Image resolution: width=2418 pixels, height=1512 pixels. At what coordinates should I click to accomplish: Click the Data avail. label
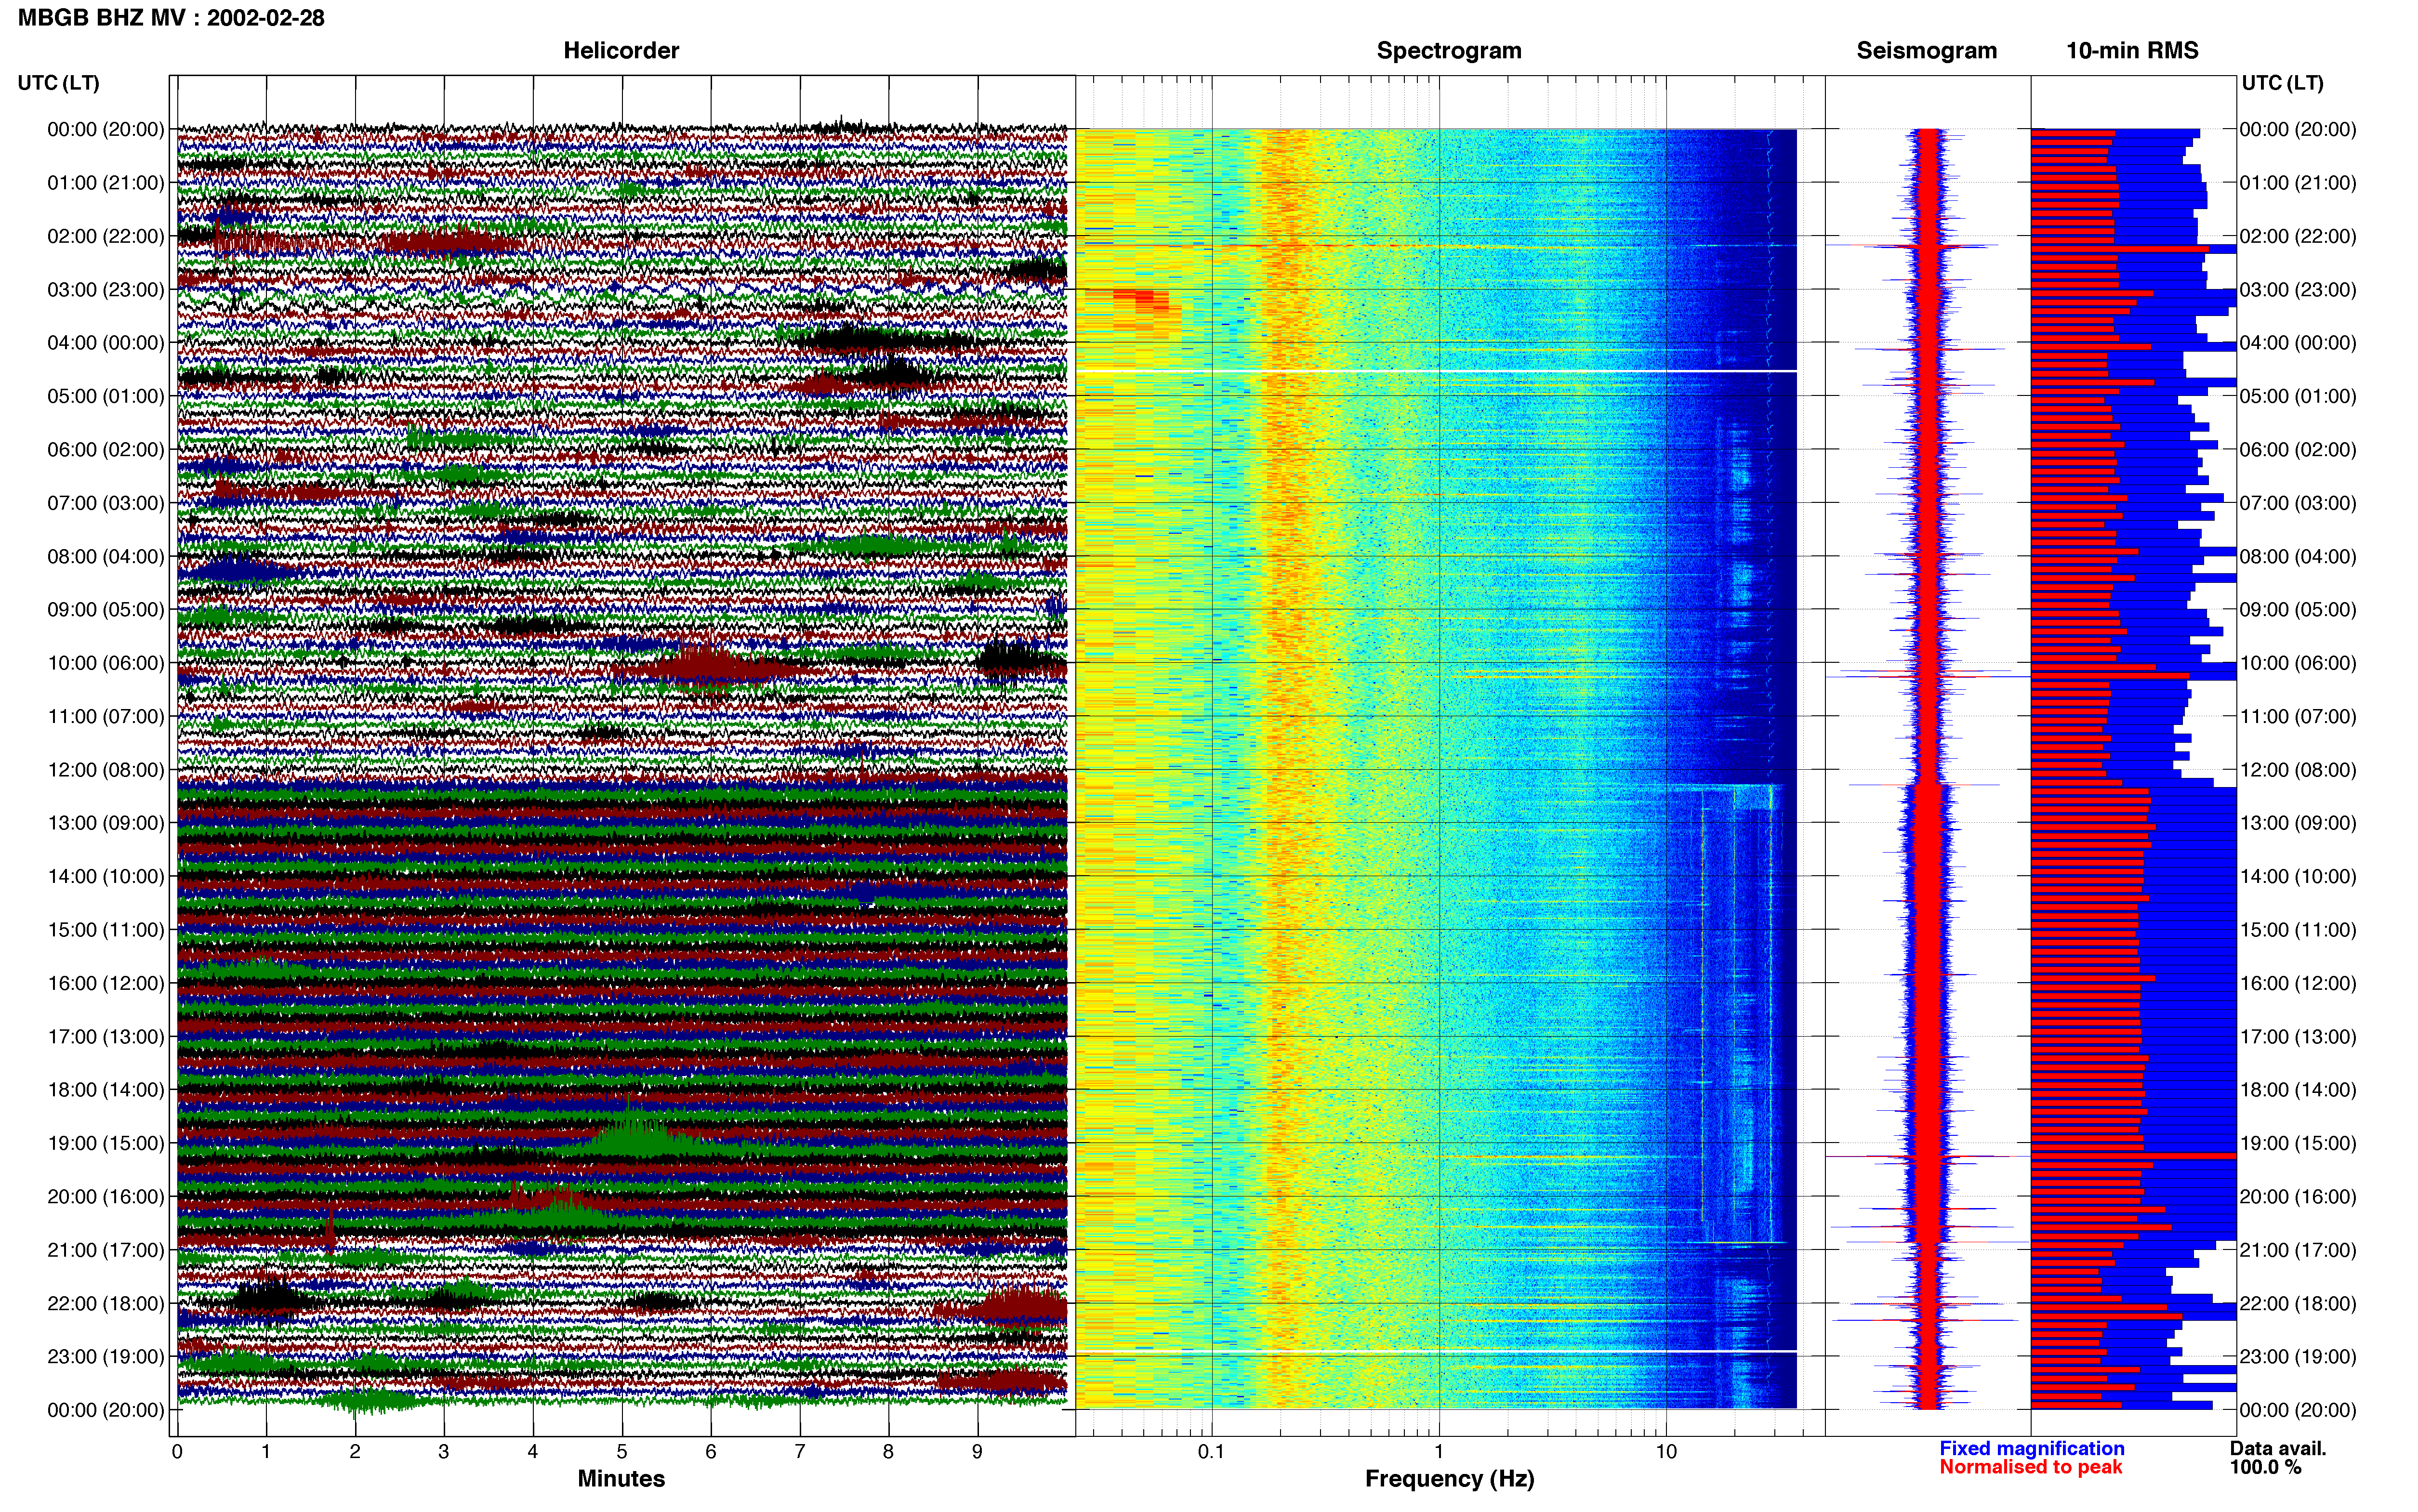[x=2278, y=1449]
